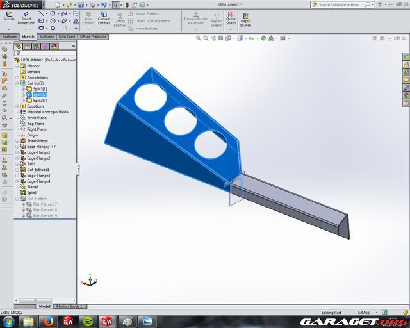The height and width of the screenshot is (328, 410).
Task: Collapse the Cut list(3) folder
Action: pyautogui.click(x=17, y=83)
